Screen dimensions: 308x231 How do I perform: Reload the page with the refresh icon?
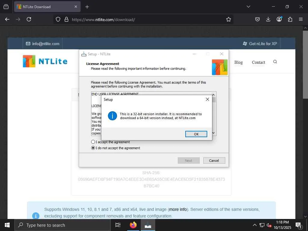(x=29, y=19)
